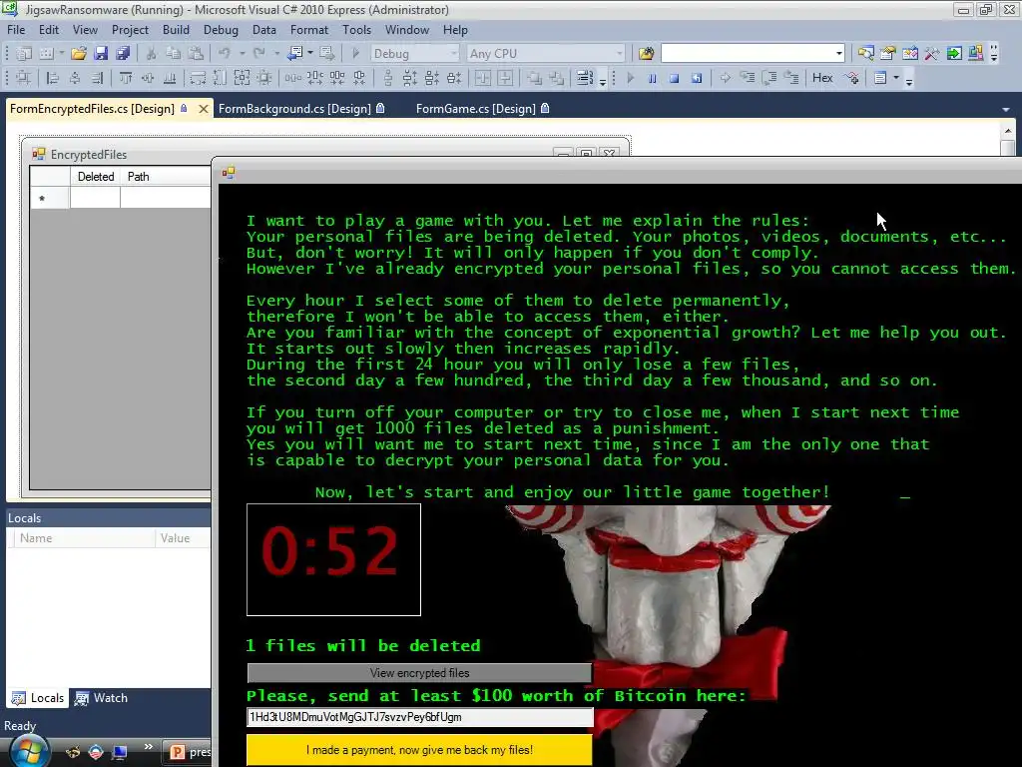Click the Step Over debug icon
Viewport: 1022px width, 767px height.
tap(769, 78)
